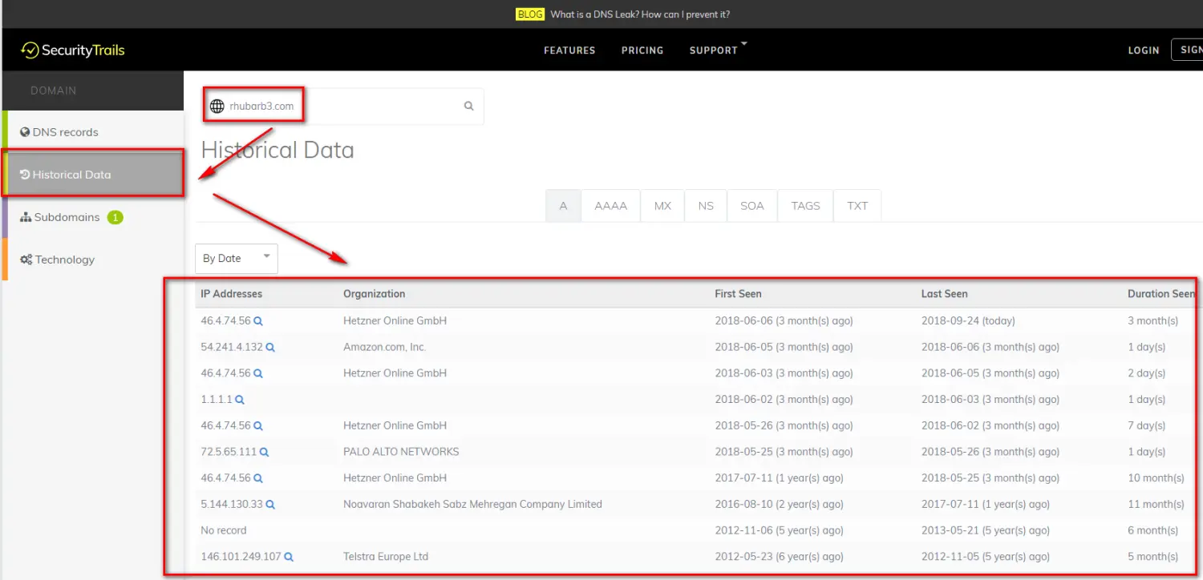
Task: Click the 2018-09-24 (today) last seen cell
Action: (x=968, y=321)
